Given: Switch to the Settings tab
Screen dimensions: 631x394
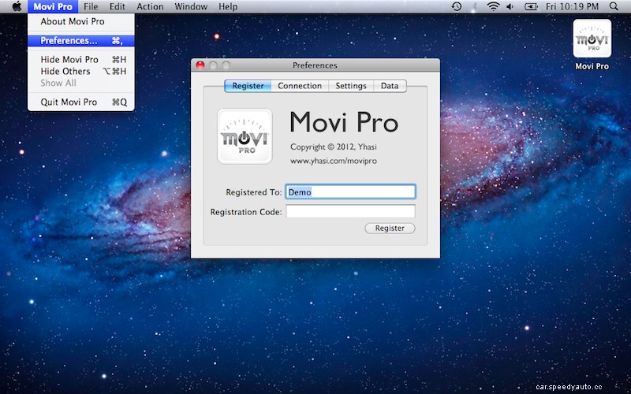Looking at the screenshot, I should [x=351, y=86].
